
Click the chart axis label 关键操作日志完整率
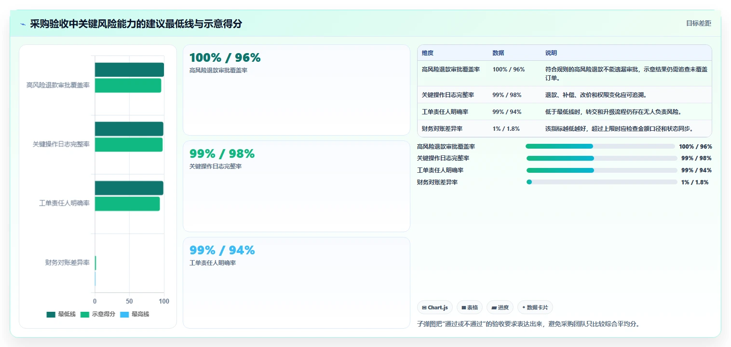[x=61, y=144]
